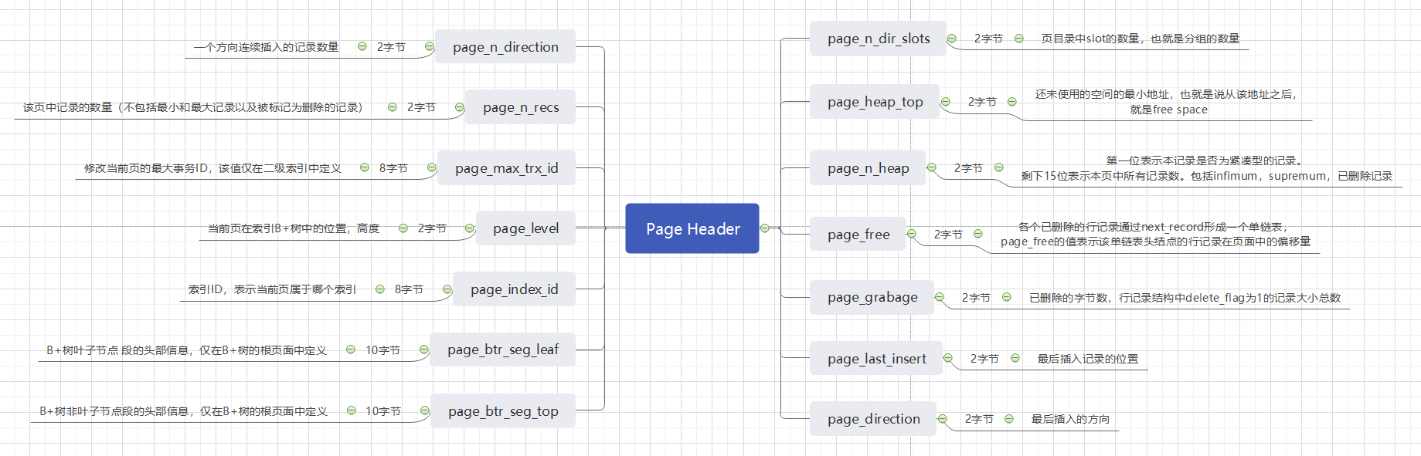Select text 修改当前页的最大事务ID，该值仅在二级索引中定义

[212, 168]
